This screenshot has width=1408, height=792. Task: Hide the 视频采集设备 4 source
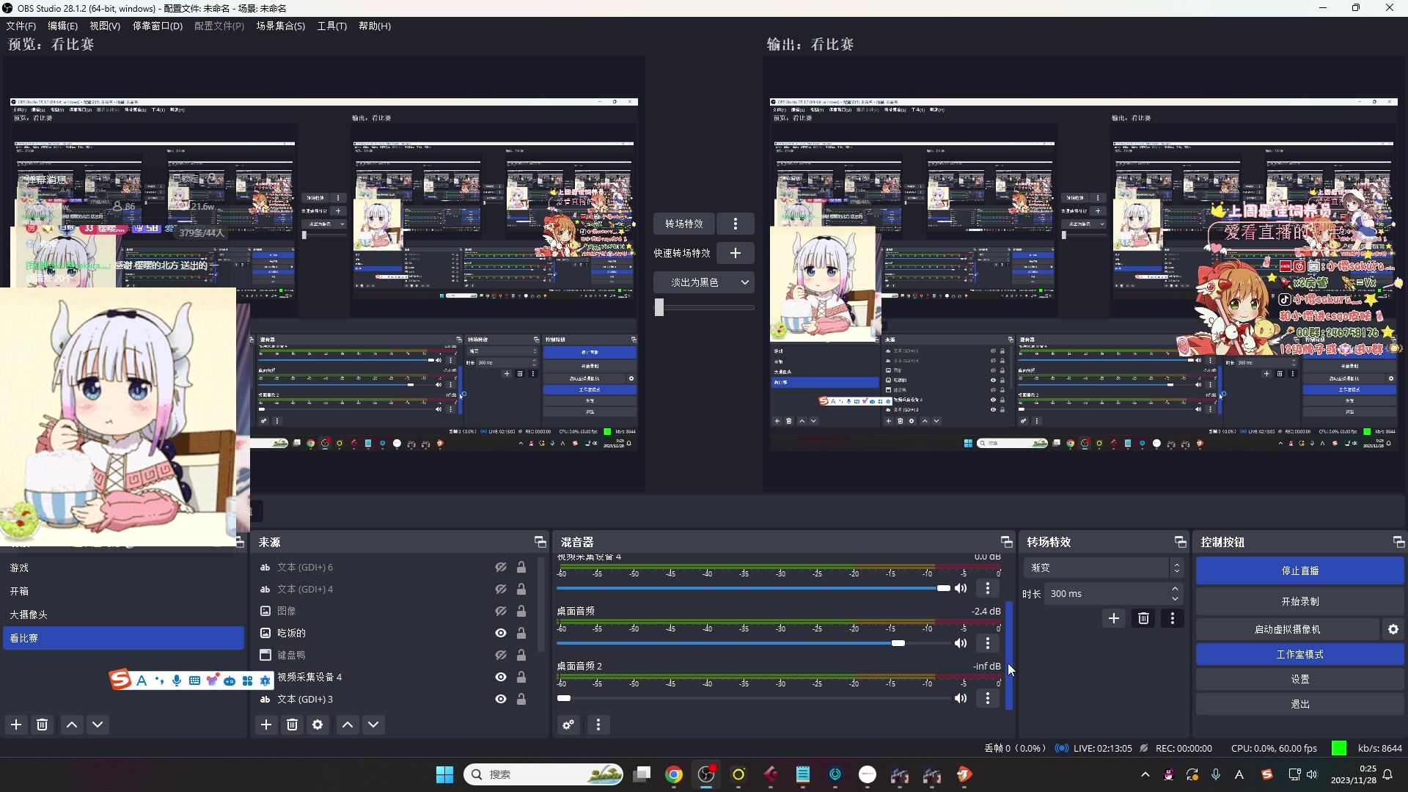500,677
